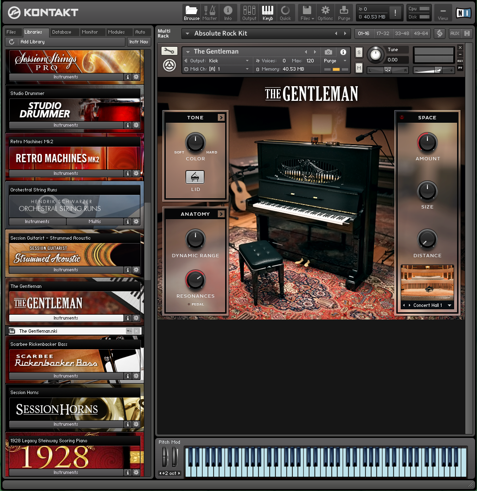The width and height of the screenshot is (477, 491).
Task: Show the Info pane icon
Action: pyautogui.click(x=228, y=13)
